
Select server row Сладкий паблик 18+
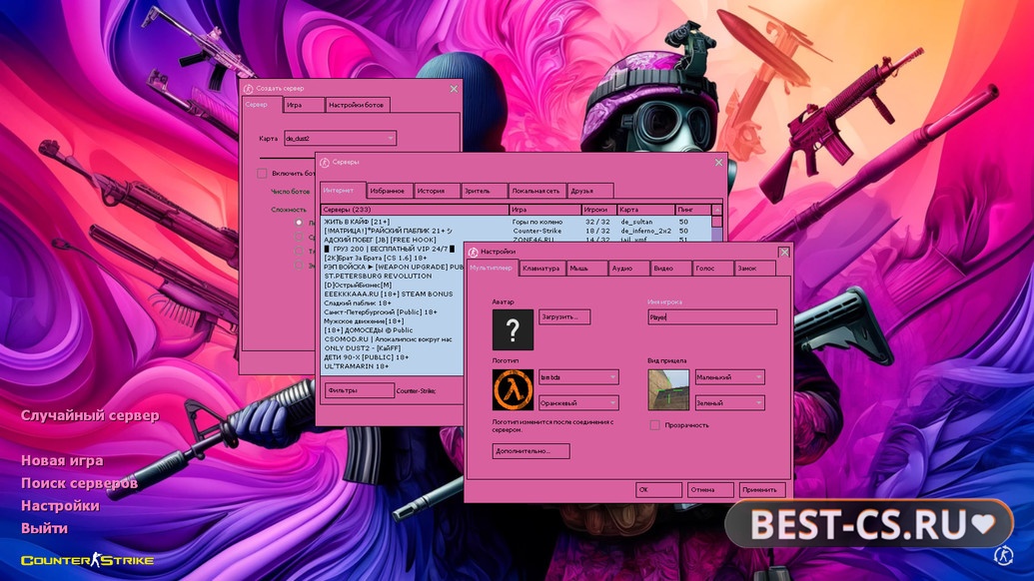pos(393,303)
